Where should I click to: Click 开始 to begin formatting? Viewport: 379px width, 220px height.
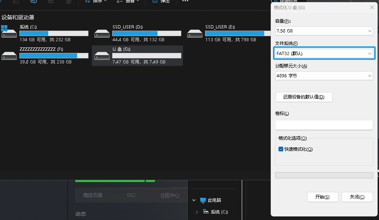322,197
